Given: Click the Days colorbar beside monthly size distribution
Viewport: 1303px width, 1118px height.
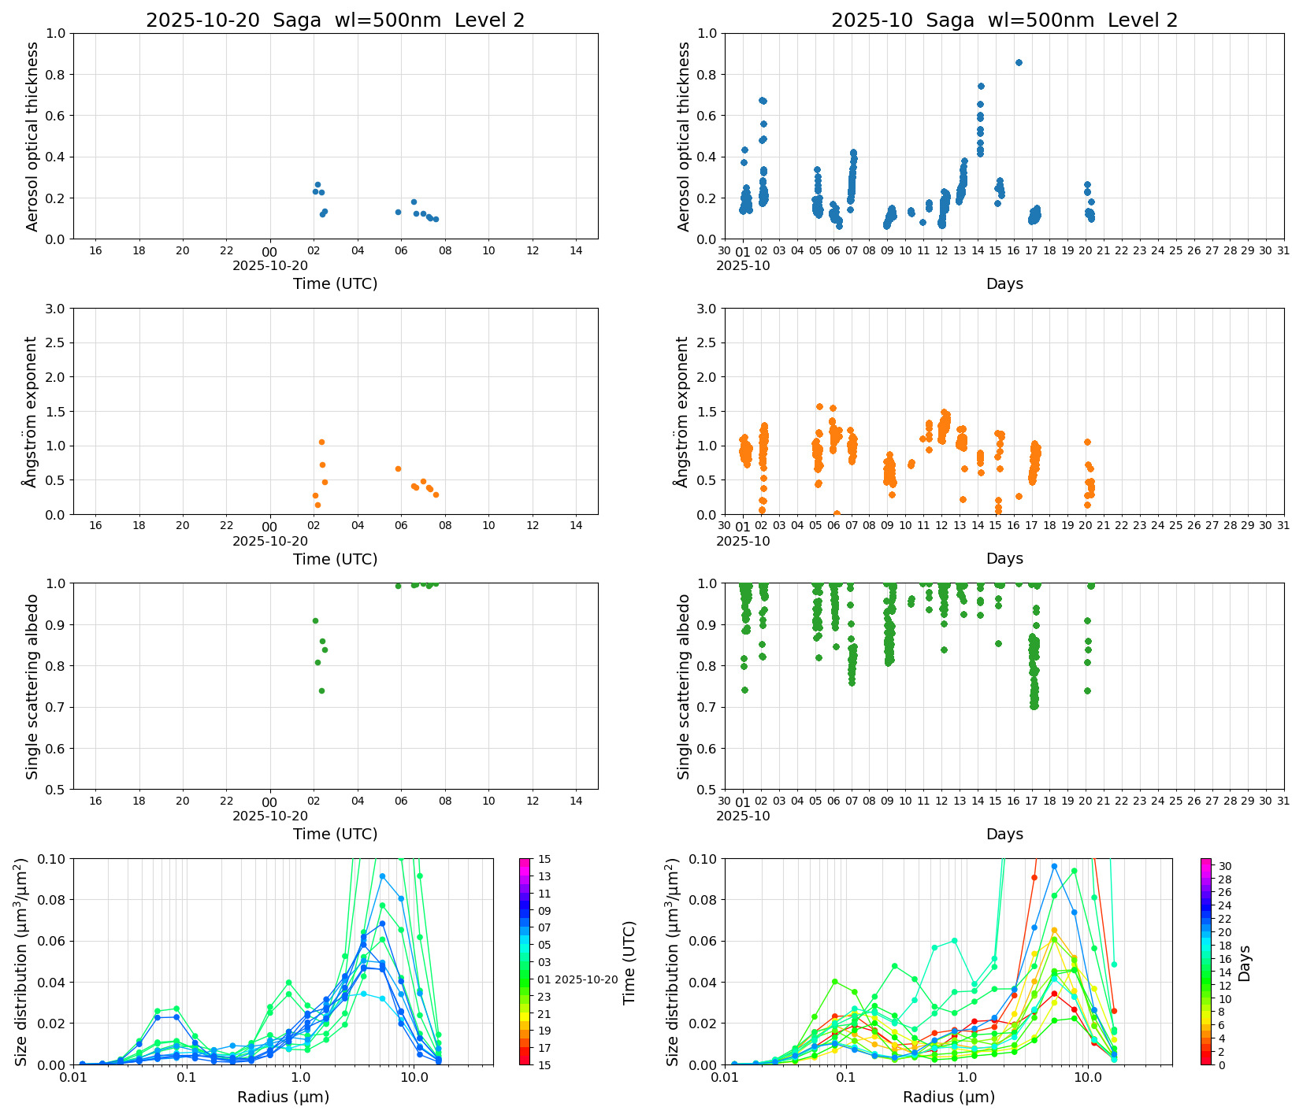Looking at the screenshot, I should tap(1206, 961).
